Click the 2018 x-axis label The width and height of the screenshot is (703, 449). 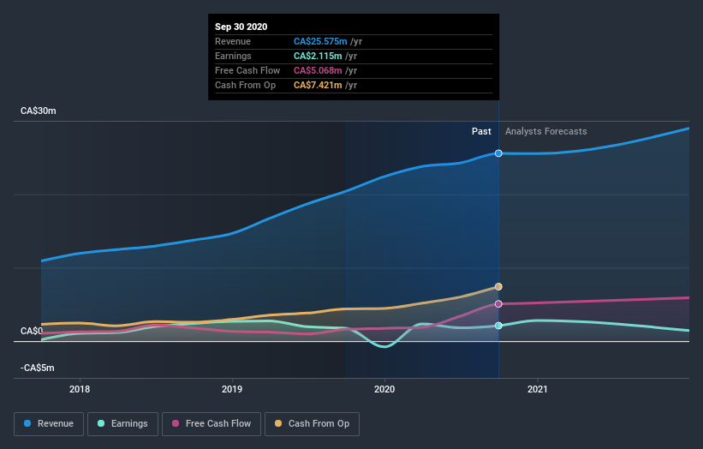pyautogui.click(x=80, y=389)
